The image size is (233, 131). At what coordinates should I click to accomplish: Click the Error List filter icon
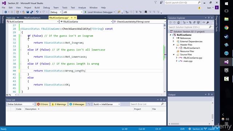point(89,104)
